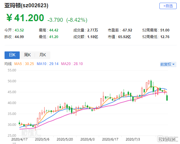Click the 52周最低 12.76 value
This screenshot has height=144, width=180.
pyautogui.click(x=156, y=37)
